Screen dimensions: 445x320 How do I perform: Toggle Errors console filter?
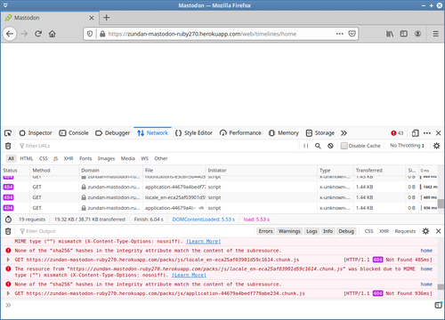coord(265,231)
